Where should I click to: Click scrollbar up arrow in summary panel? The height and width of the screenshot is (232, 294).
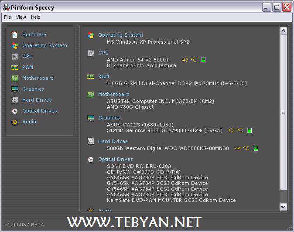point(283,31)
